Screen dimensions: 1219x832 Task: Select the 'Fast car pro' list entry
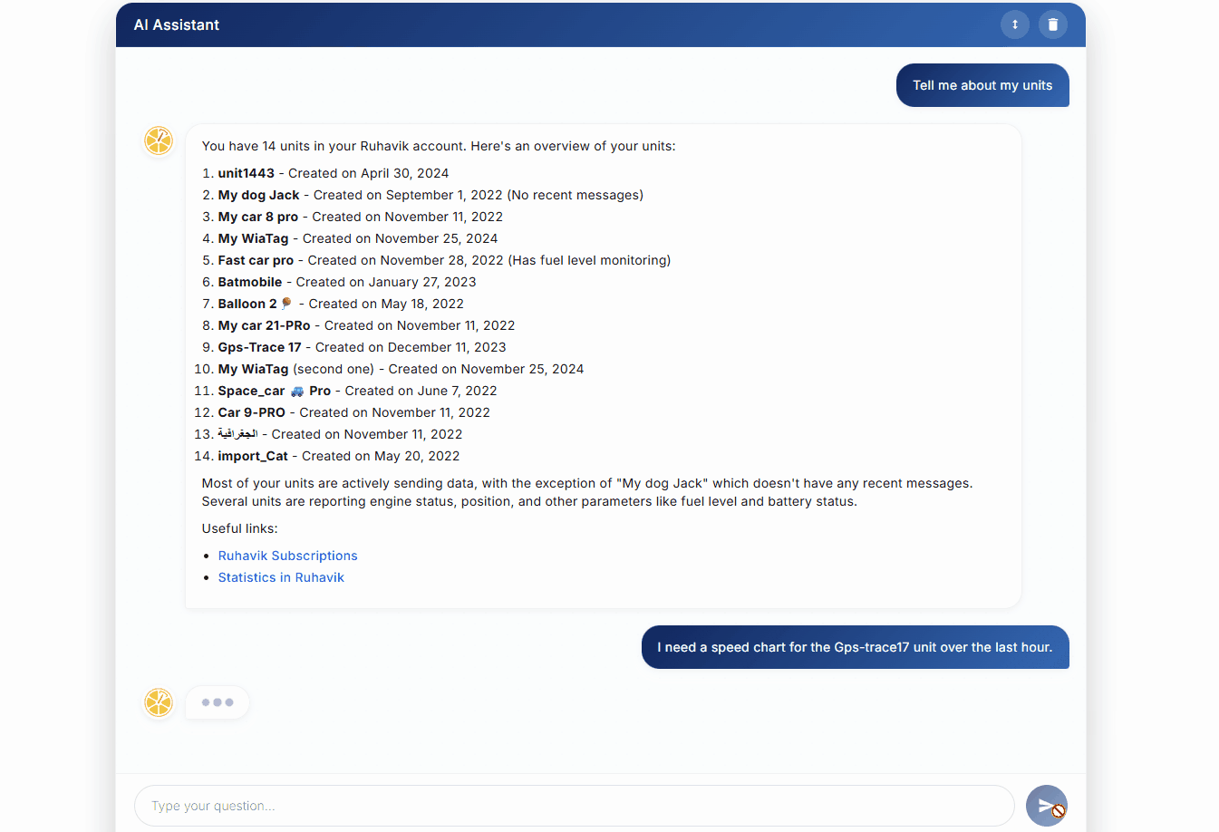(444, 260)
